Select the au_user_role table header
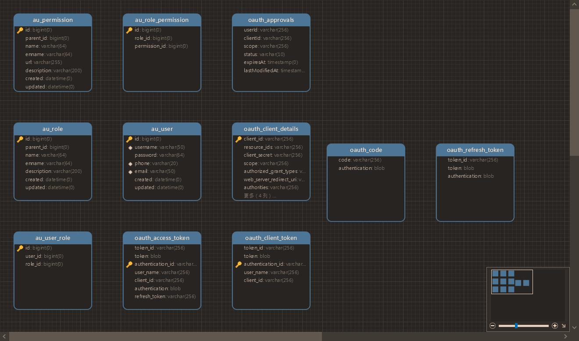The width and height of the screenshot is (579, 341). point(53,238)
